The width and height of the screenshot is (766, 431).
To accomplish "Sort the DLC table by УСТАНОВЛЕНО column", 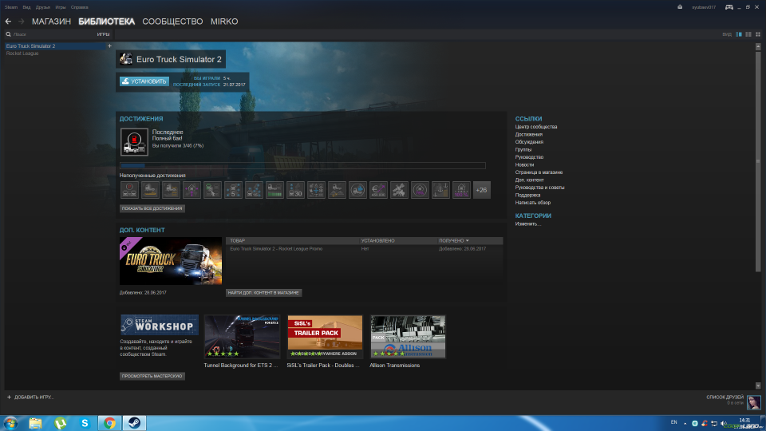I will pos(377,241).
